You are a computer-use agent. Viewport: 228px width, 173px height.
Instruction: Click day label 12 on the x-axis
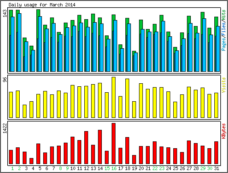coord(86,168)
